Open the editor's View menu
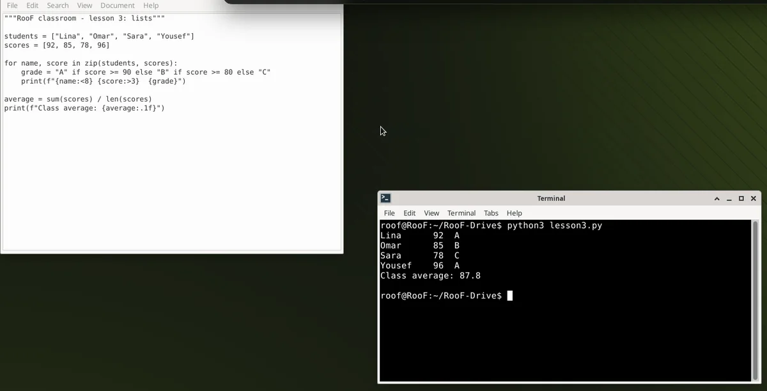Screen dimensions: 767x391 pyautogui.click(x=84, y=5)
